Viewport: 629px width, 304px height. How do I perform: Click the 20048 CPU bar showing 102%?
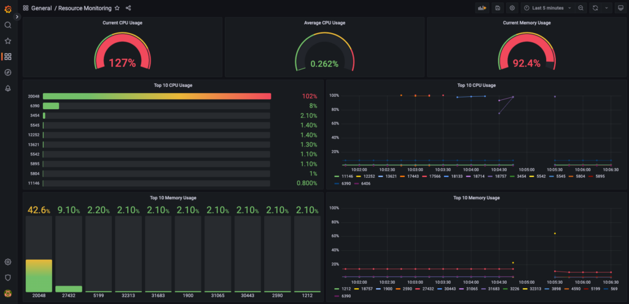click(x=157, y=96)
